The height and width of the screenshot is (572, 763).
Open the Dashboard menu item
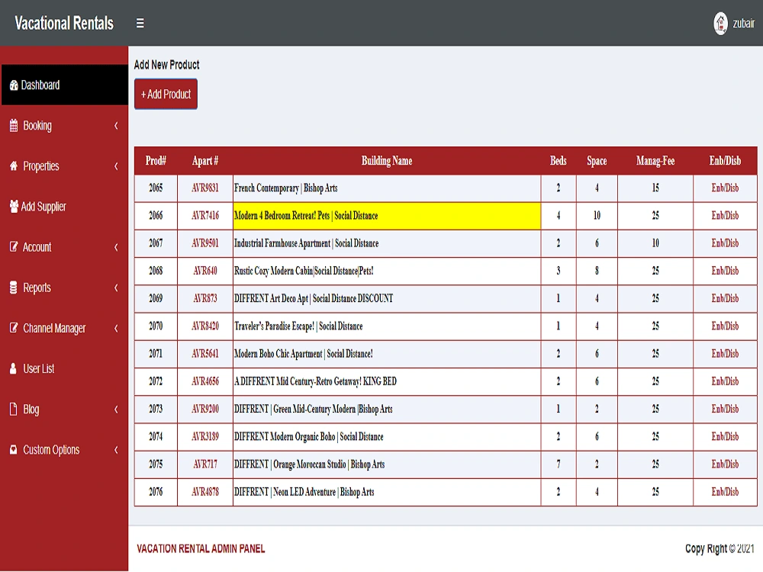tap(64, 85)
